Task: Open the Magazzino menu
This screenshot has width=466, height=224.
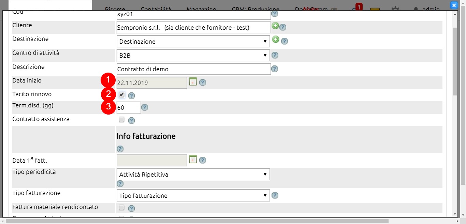Action: click(202, 9)
